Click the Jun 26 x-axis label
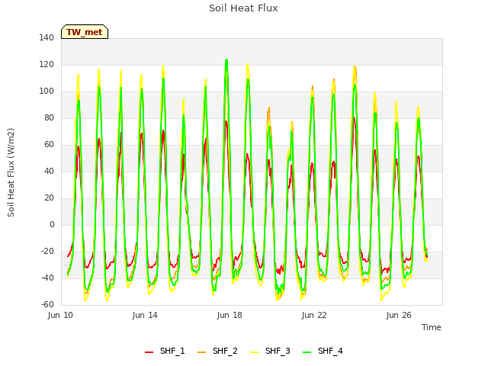The height and width of the screenshot is (366, 488). [x=399, y=315]
